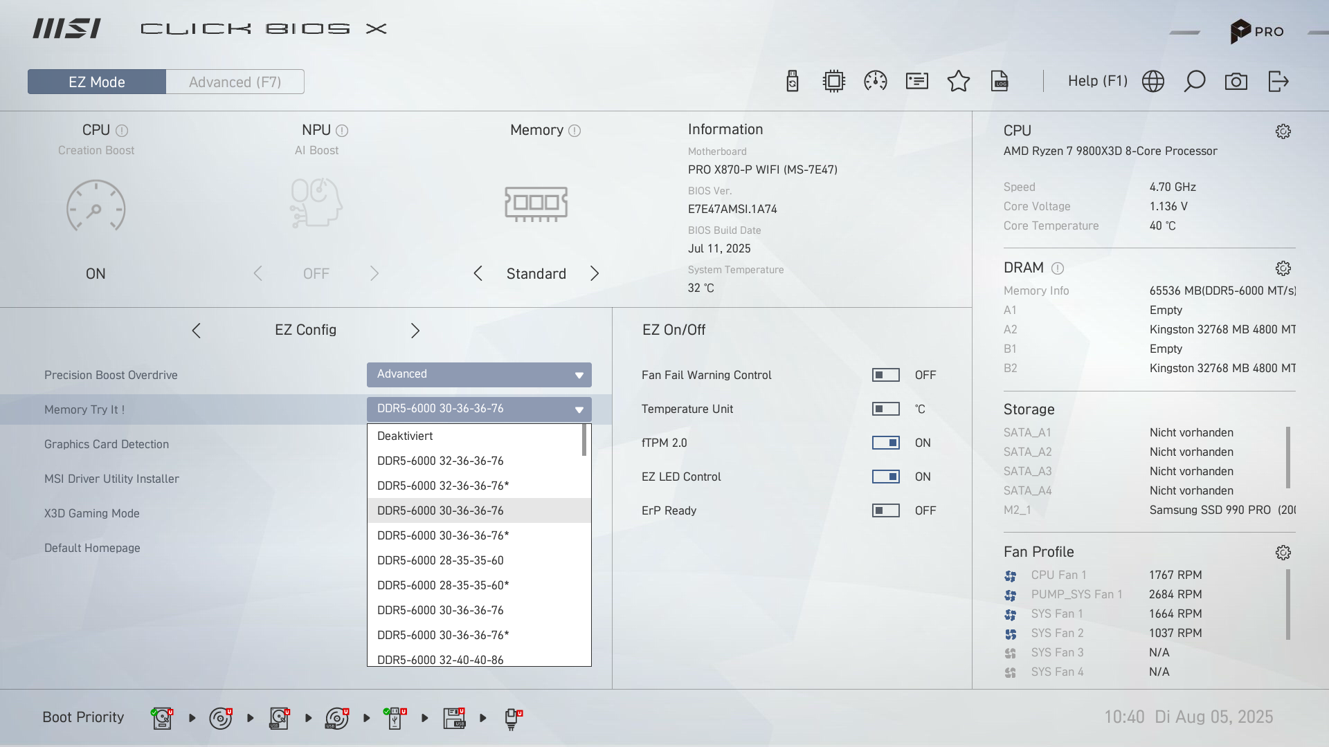This screenshot has height=747, width=1329.
Task: Open the M-Flash USB update icon
Action: coord(793,82)
